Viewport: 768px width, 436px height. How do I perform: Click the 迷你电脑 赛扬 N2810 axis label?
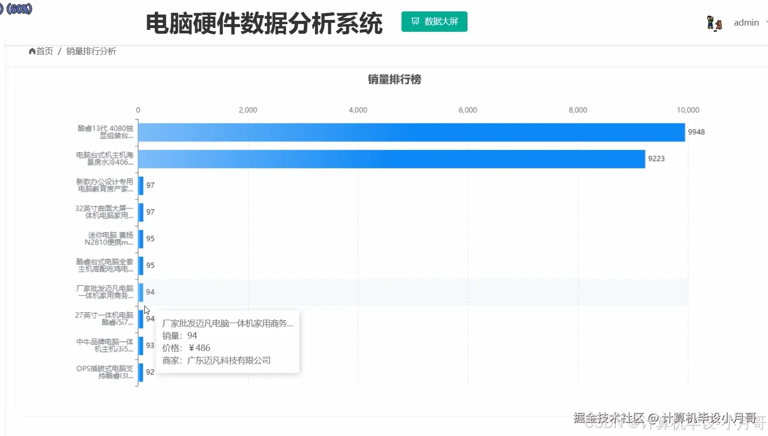[x=109, y=239]
